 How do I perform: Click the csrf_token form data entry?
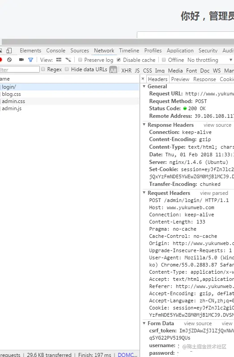pyautogui.click(x=191, y=334)
